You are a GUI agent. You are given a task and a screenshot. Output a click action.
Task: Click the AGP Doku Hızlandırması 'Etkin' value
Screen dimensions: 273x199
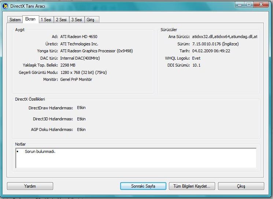tap(81, 129)
